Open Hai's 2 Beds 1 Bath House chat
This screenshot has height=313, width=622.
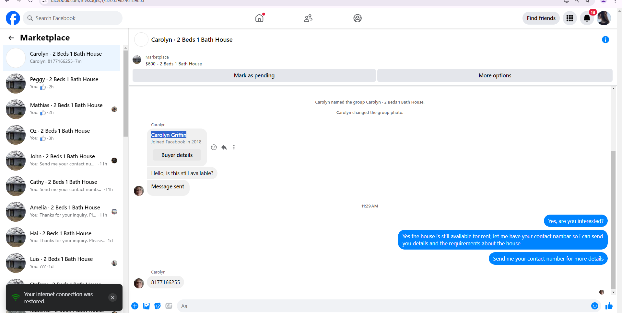click(x=62, y=237)
